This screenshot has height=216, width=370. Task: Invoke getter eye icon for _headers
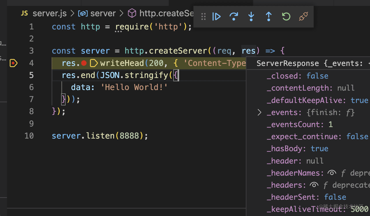pos(314,185)
